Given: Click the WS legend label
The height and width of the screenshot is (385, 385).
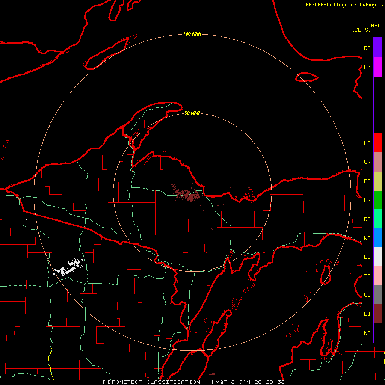Looking at the screenshot, I should click(367, 238).
